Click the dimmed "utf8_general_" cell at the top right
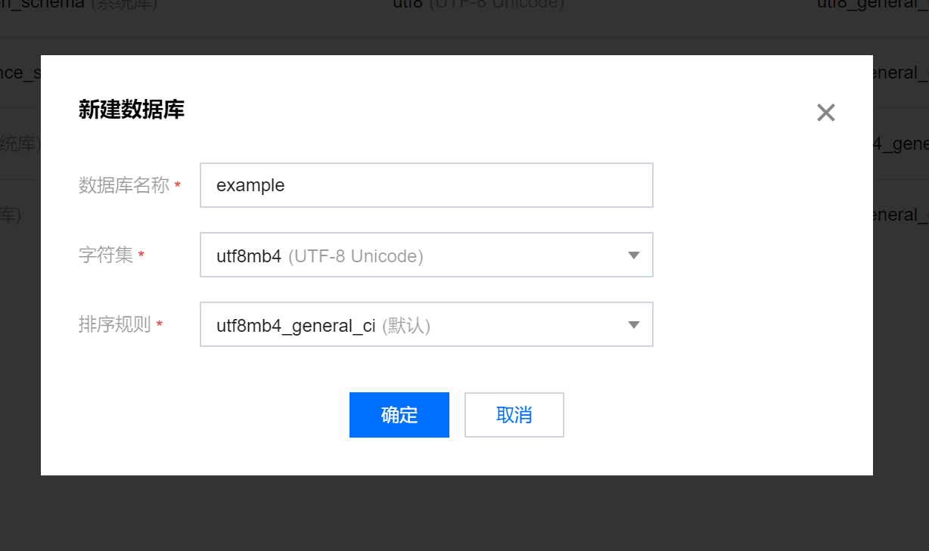 [872, 5]
